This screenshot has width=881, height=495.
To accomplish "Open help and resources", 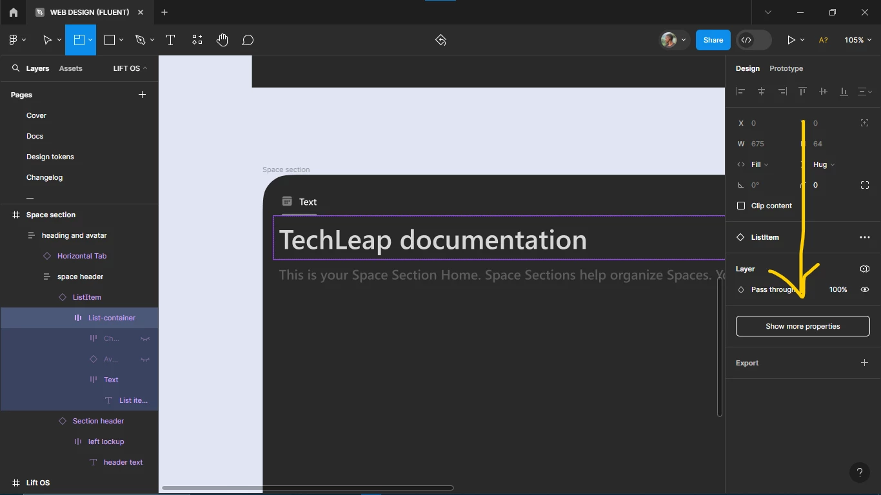I will (860, 472).
